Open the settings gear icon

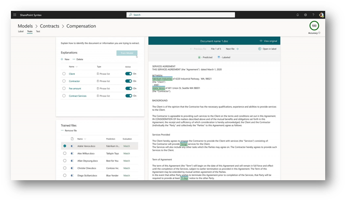305,15
